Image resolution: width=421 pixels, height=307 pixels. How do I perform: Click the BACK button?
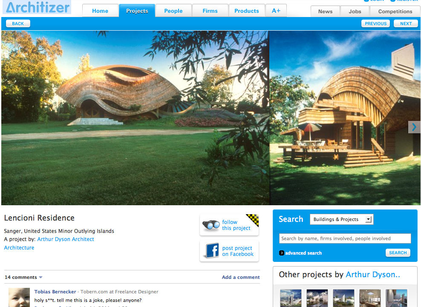[x=18, y=23]
